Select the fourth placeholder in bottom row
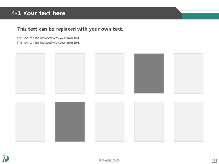Image resolution: width=219 pixels, height=164 pixels. point(149,122)
